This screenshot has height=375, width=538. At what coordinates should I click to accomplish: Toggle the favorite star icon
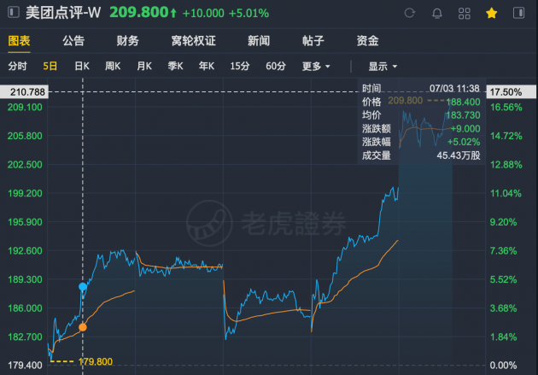pos(491,13)
